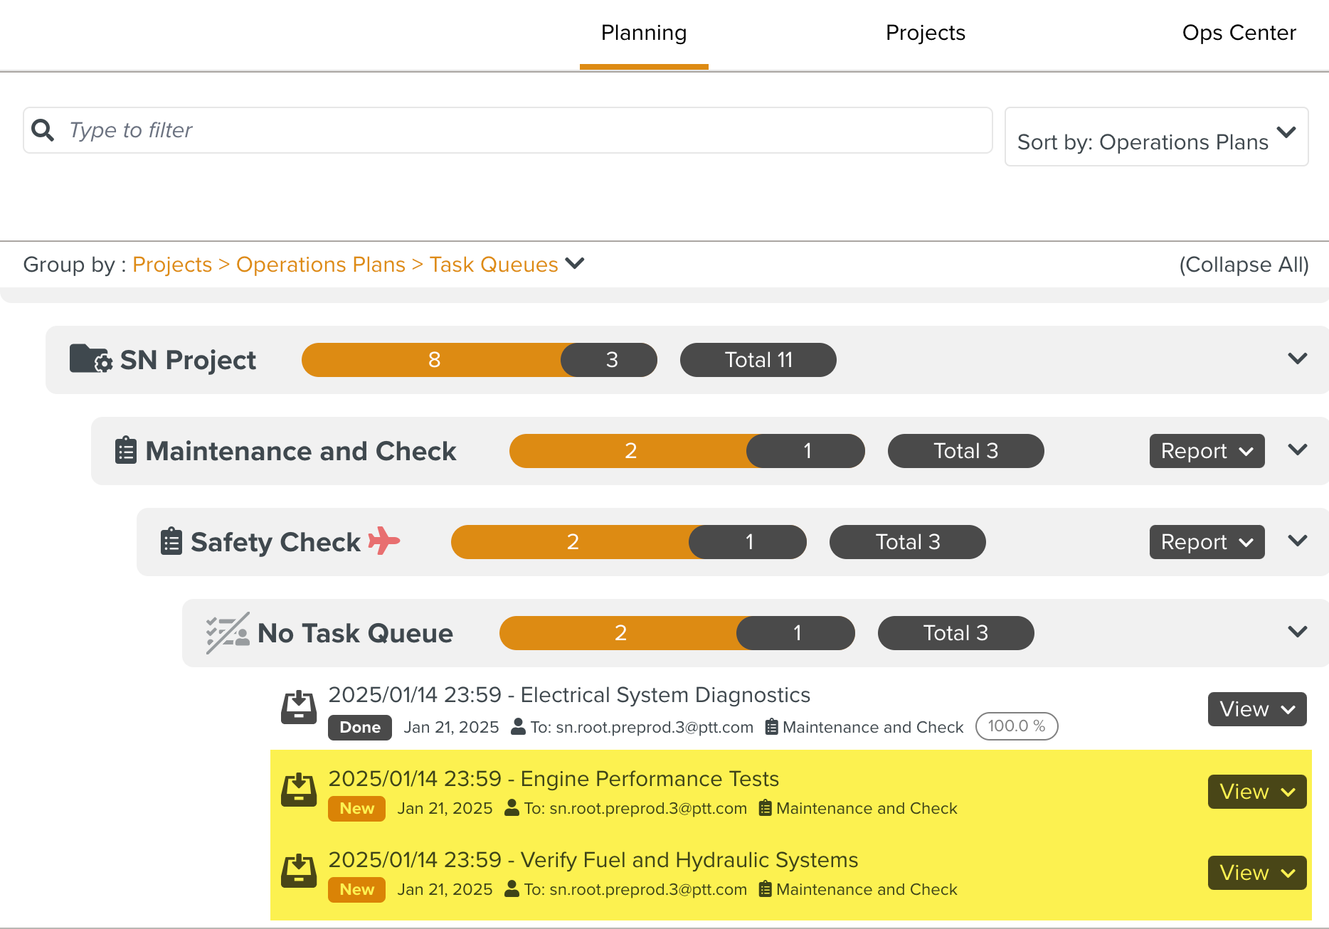
Task: Click the Maintenance and Check clipboard icon
Action: pyautogui.click(x=126, y=451)
